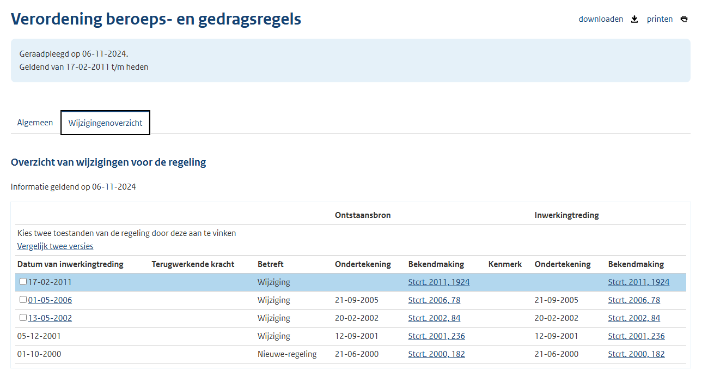The height and width of the screenshot is (376, 708).
Task: Open the Wijzigingenoverzicht tab
Action: pyautogui.click(x=105, y=123)
